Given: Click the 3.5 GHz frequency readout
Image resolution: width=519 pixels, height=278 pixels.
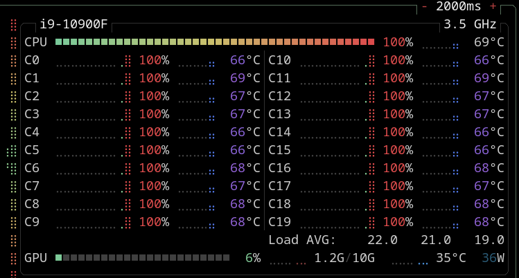Looking at the screenshot, I should (470, 24).
